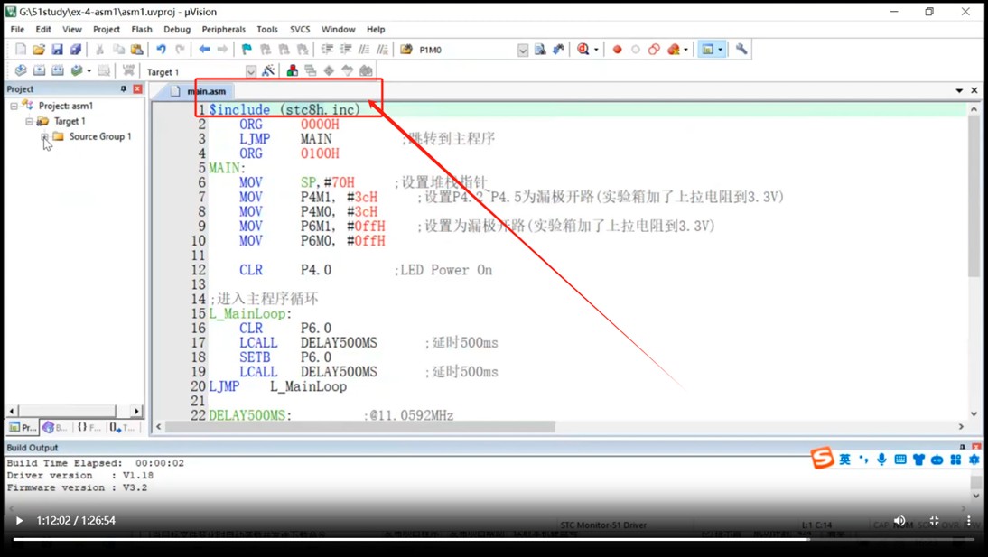Create a new file with New icon
The width and height of the screenshot is (988, 557).
click(x=20, y=49)
